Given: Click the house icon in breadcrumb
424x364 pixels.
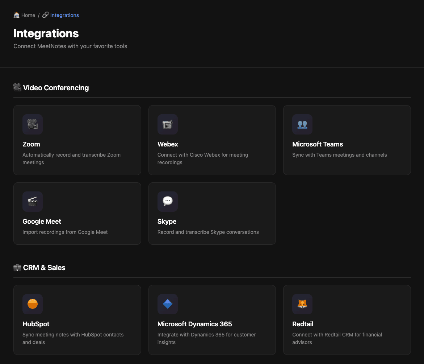Looking at the screenshot, I should pos(17,15).
